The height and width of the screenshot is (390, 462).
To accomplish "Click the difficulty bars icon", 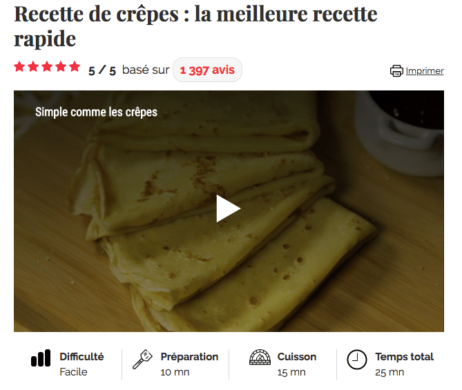I will (41, 358).
